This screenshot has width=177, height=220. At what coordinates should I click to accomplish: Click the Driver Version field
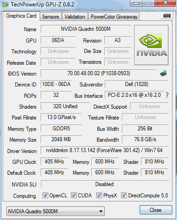(x=104, y=150)
